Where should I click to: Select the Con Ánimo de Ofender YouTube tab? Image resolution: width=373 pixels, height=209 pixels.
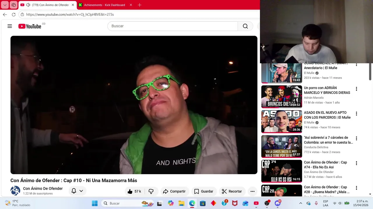pyautogui.click(x=50, y=5)
